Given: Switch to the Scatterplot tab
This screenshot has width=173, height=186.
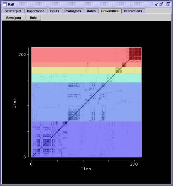Looking at the screenshot, I should pyautogui.click(x=13, y=11).
